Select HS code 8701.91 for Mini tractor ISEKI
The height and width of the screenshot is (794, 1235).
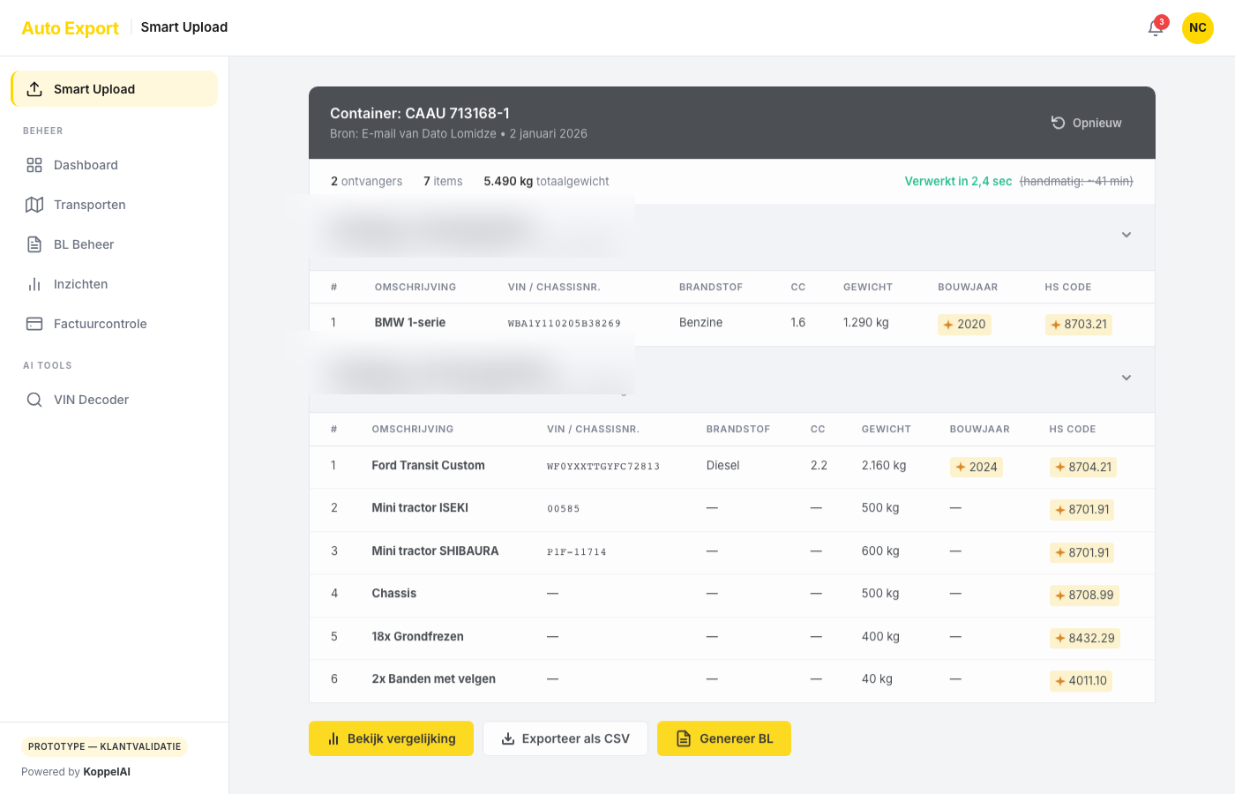point(1082,509)
